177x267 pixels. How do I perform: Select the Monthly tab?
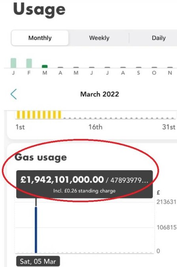40,38
